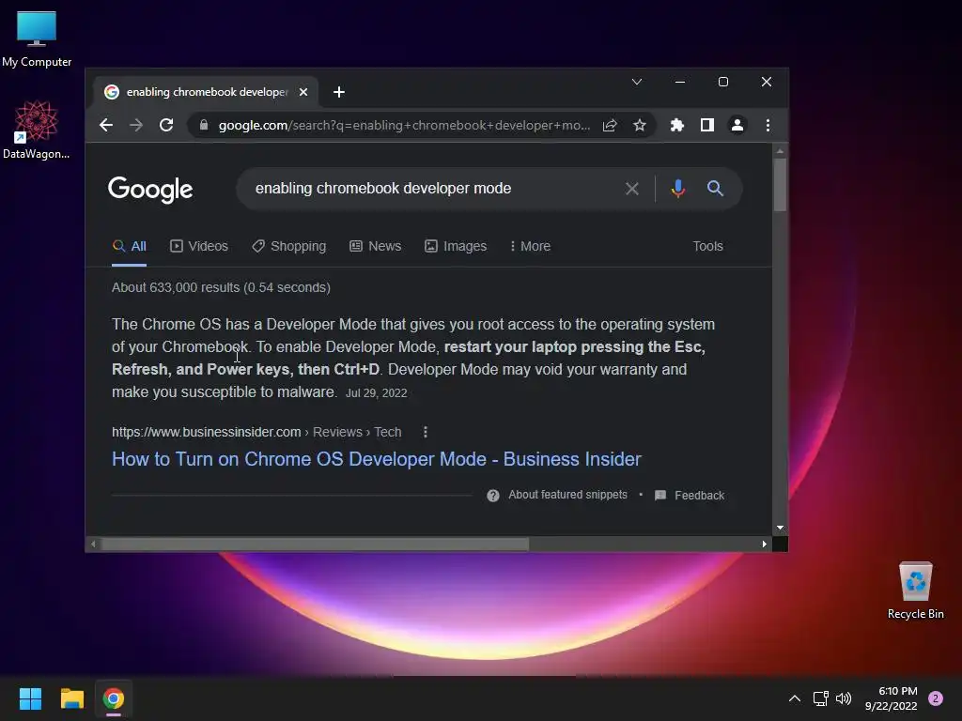Open the Extensions puzzle icon

676,125
